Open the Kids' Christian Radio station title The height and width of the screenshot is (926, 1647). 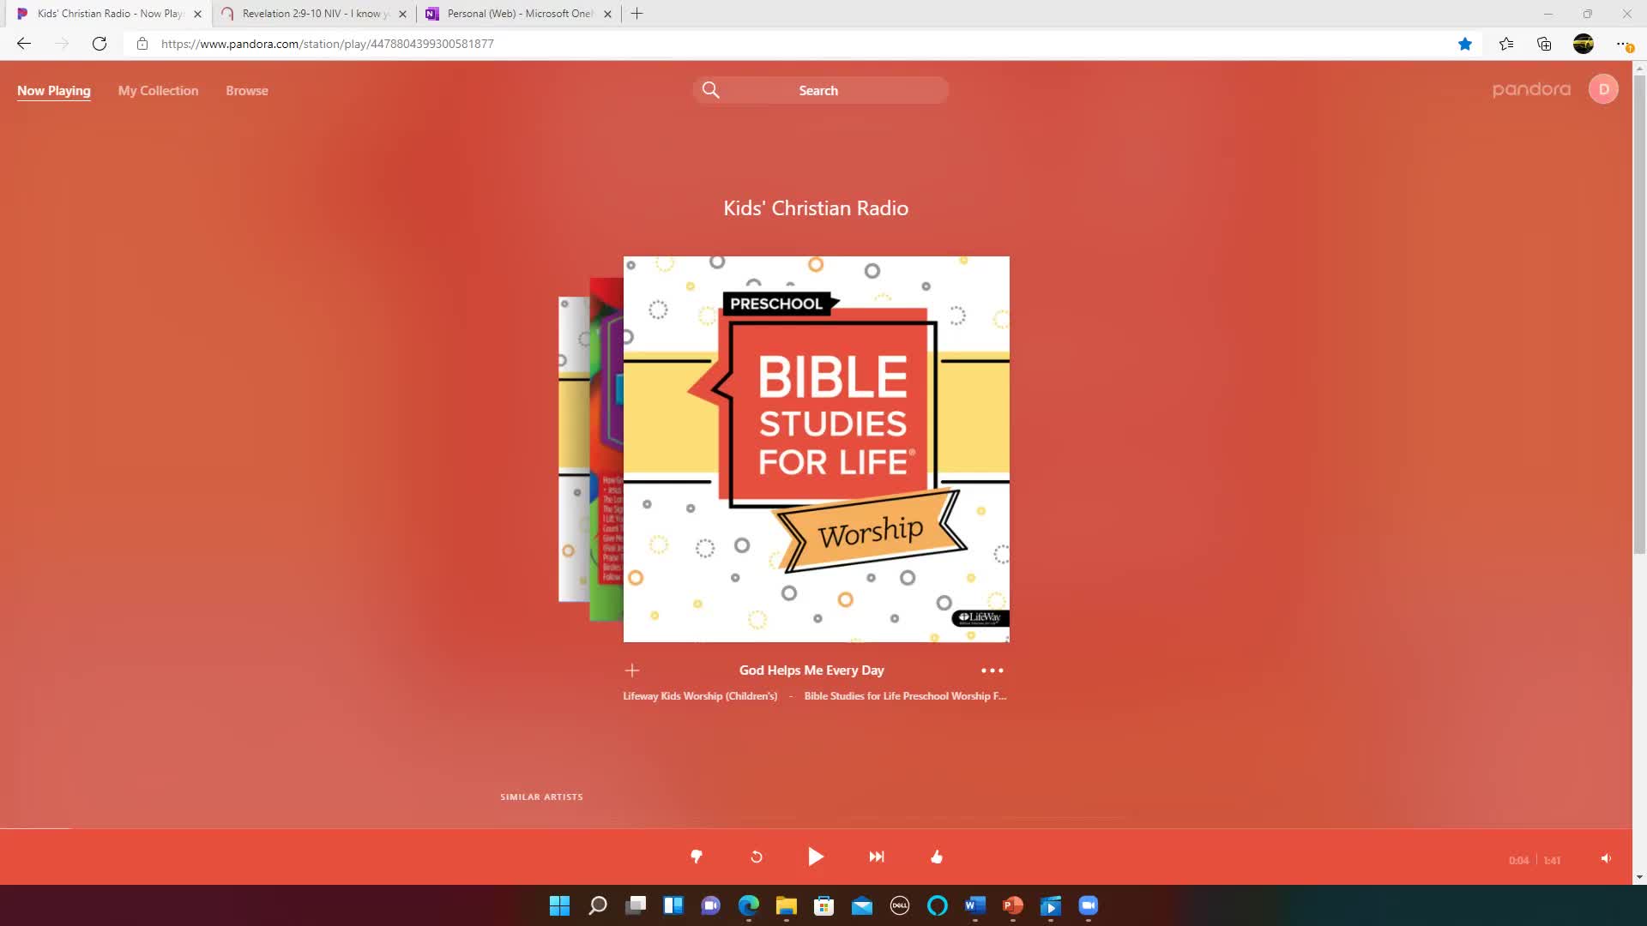816,208
